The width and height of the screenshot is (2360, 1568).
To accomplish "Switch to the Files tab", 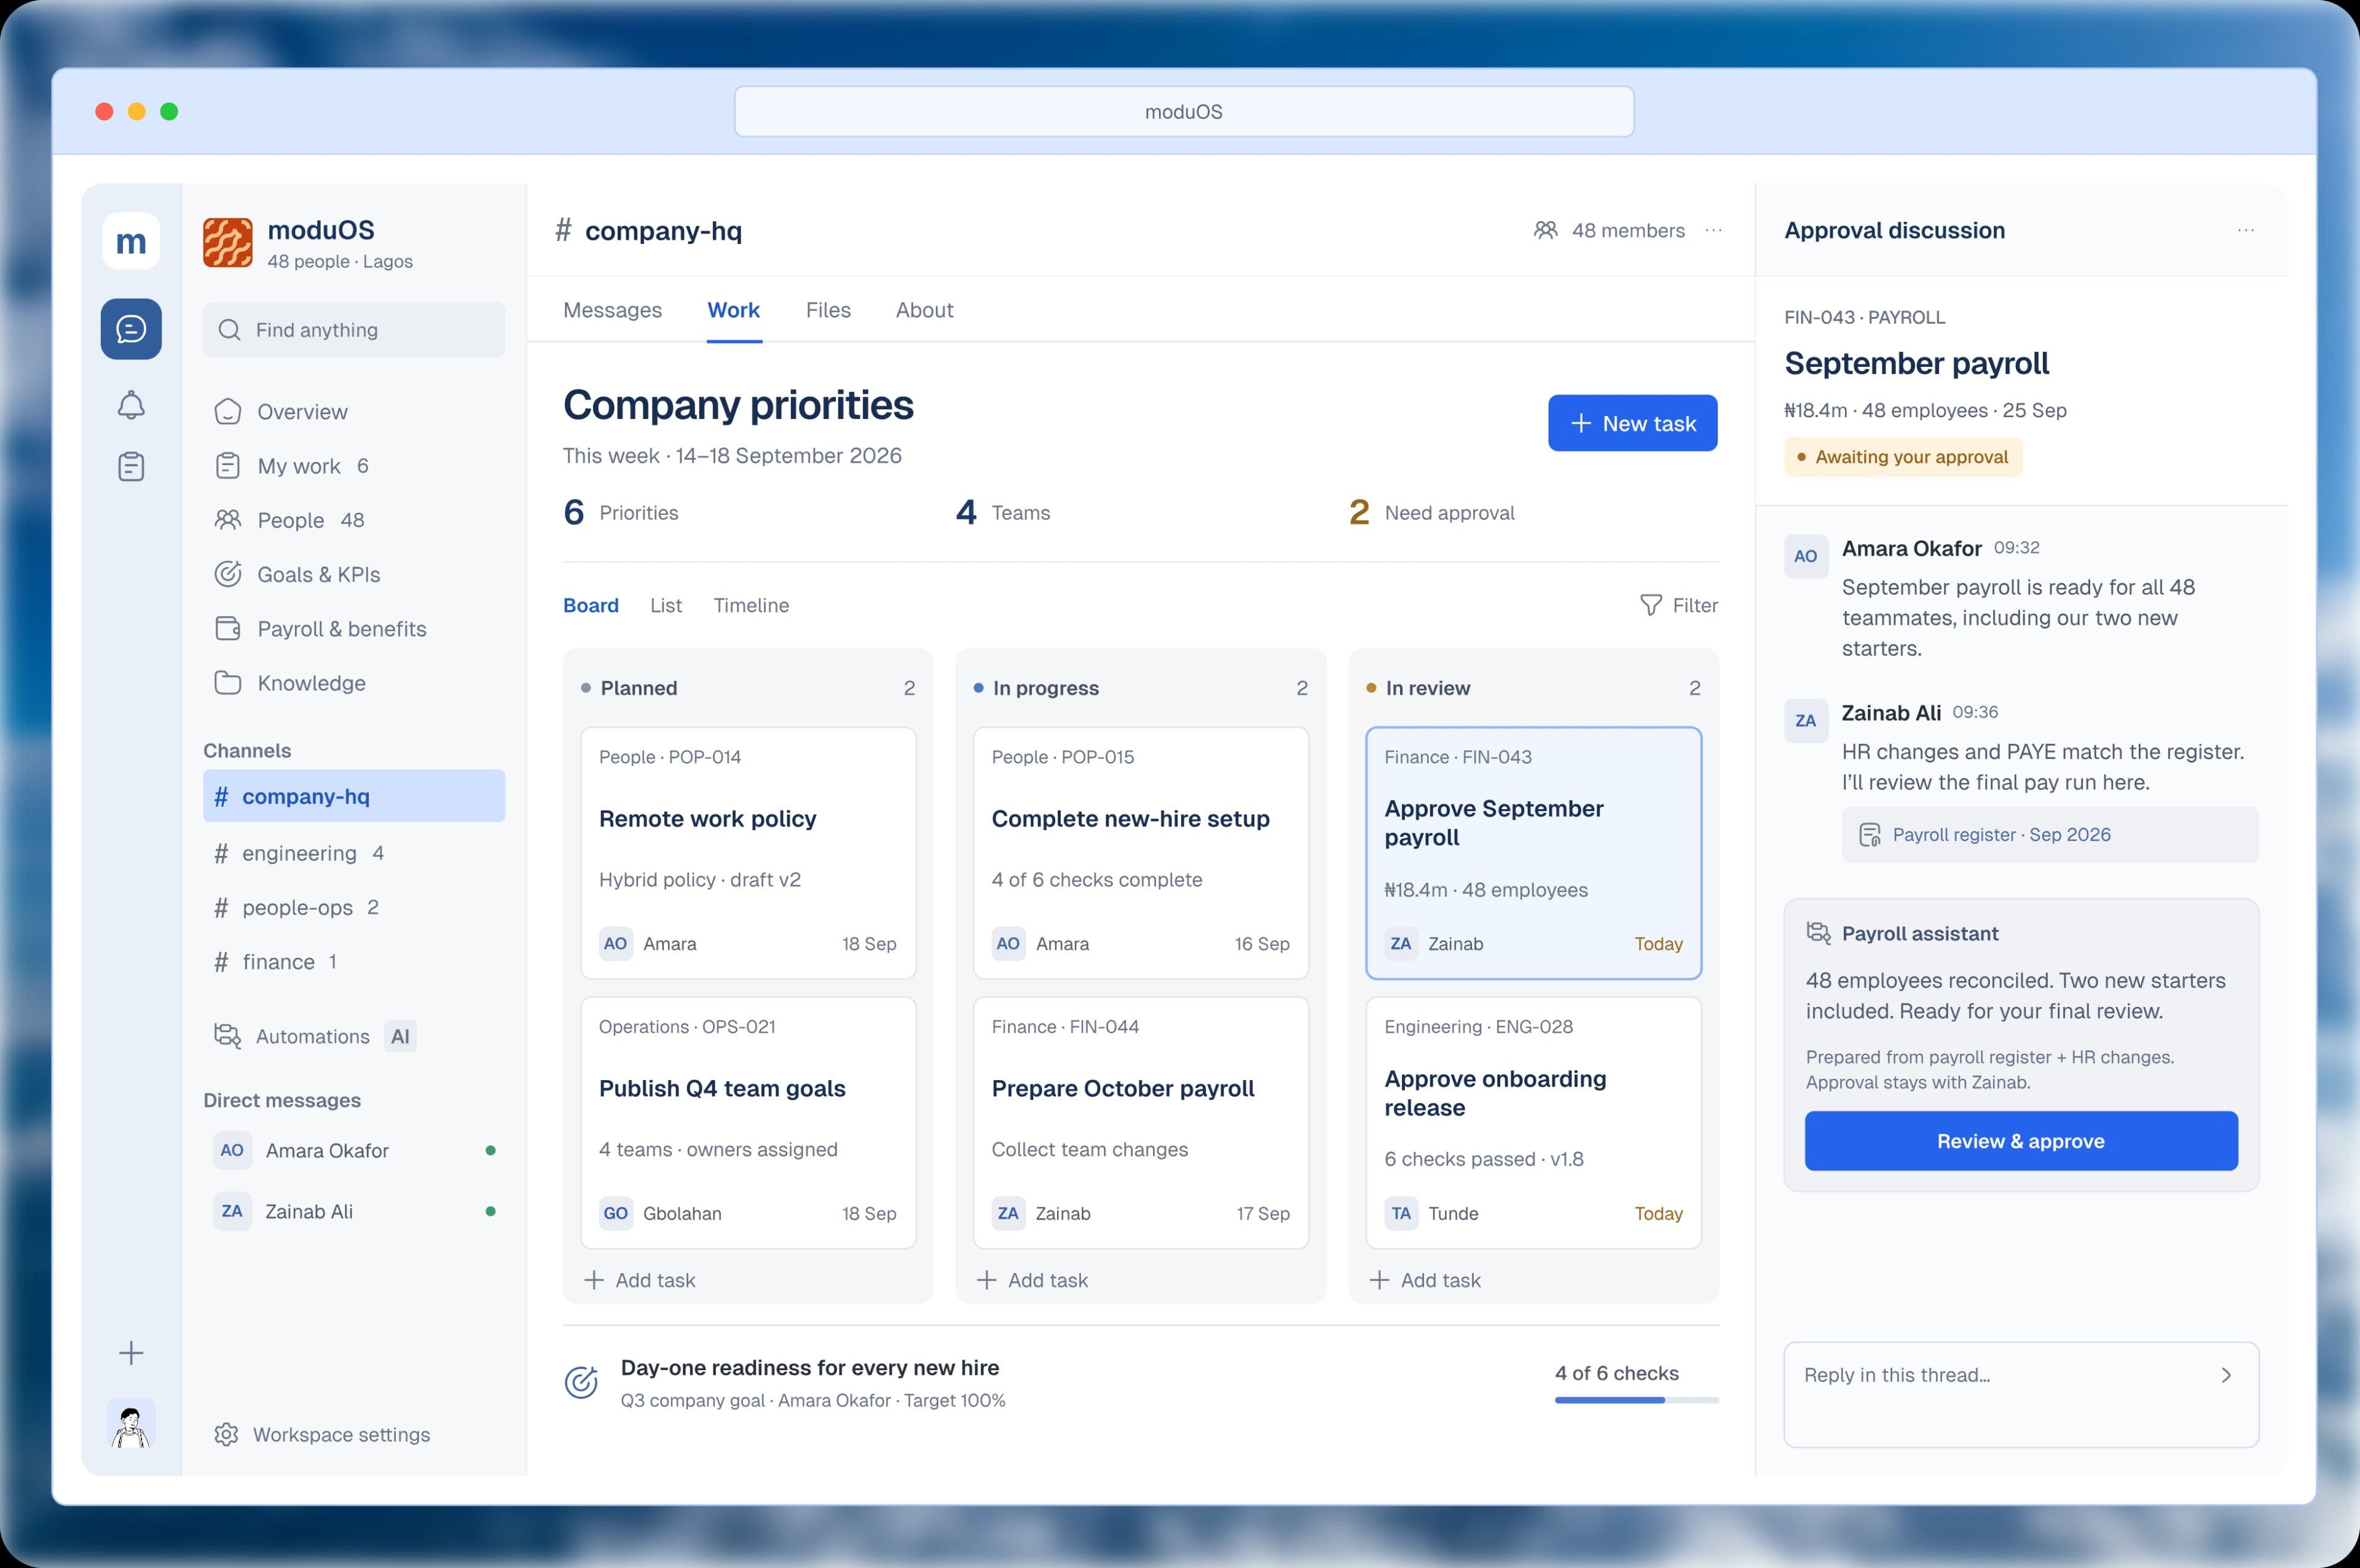I will click(x=828, y=310).
